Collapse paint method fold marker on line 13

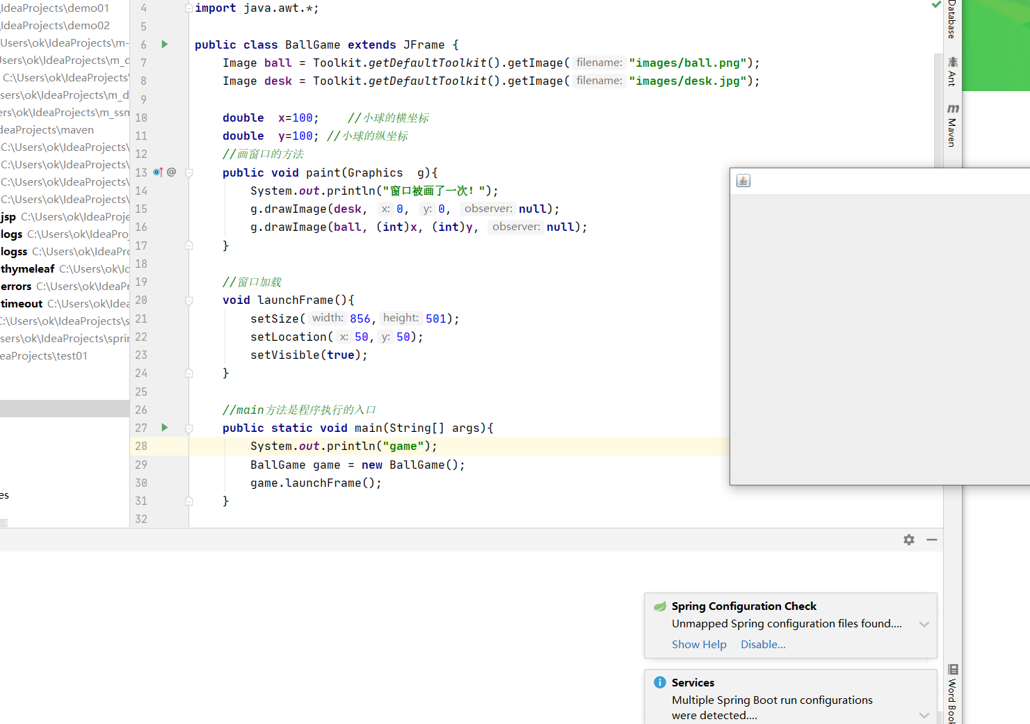(188, 172)
